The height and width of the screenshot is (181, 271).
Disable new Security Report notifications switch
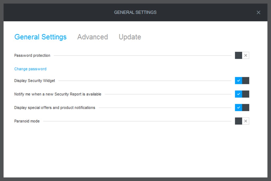(242, 94)
